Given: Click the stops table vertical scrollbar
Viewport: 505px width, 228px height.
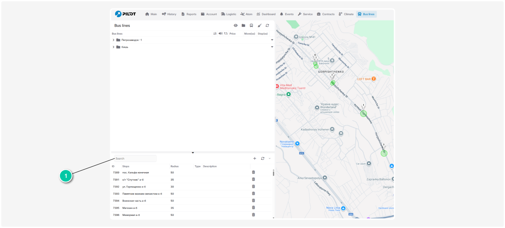Looking at the screenshot, I should 273,173.
